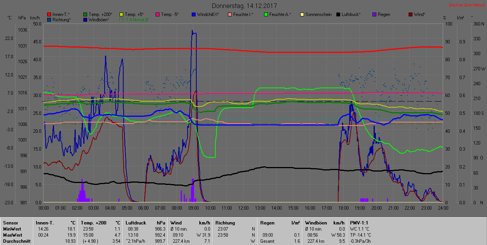Viewport: 487px width, 245px height.
Task: Toggle the -1.4 Monat-Ø legend box
Action: coord(122,19)
